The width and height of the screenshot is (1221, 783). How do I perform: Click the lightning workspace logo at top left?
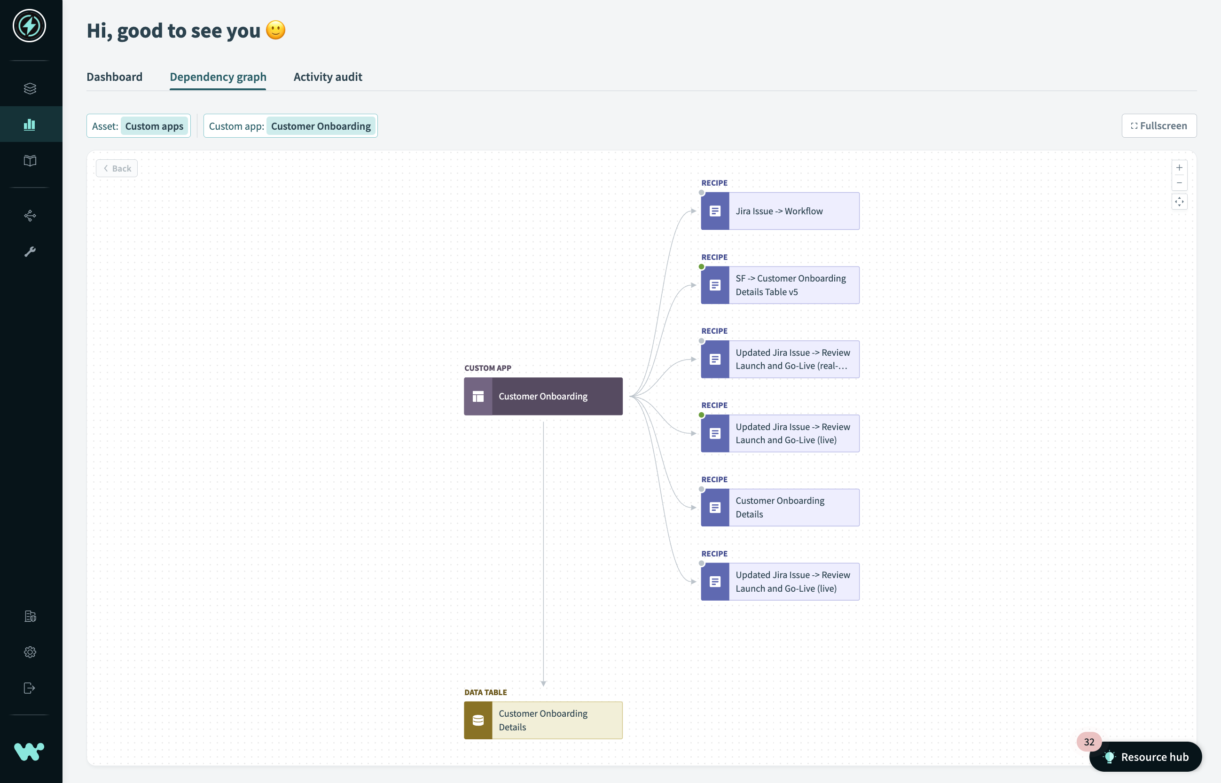[29, 25]
